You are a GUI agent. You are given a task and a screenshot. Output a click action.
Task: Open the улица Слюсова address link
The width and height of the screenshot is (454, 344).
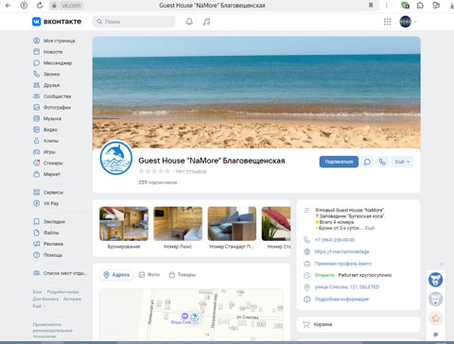pyautogui.click(x=347, y=287)
